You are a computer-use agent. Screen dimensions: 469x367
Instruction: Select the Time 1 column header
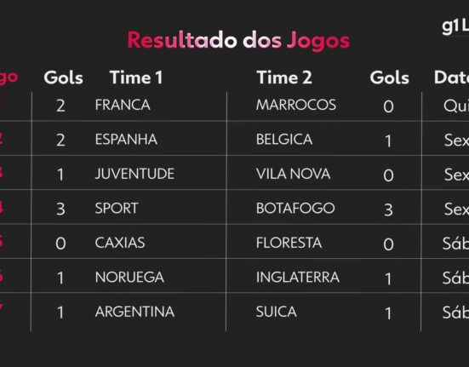136,77
